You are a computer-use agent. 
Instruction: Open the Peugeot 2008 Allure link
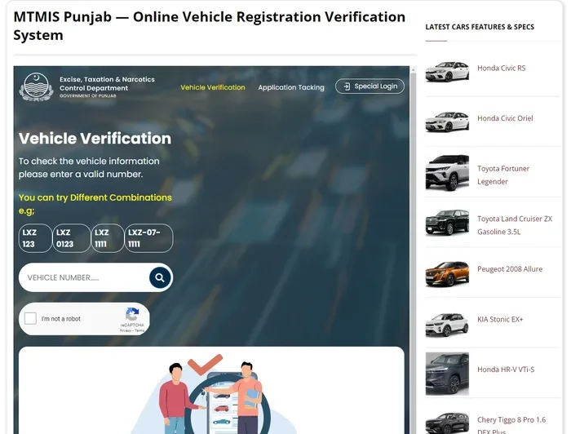pyautogui.click(x=510, y=269)
